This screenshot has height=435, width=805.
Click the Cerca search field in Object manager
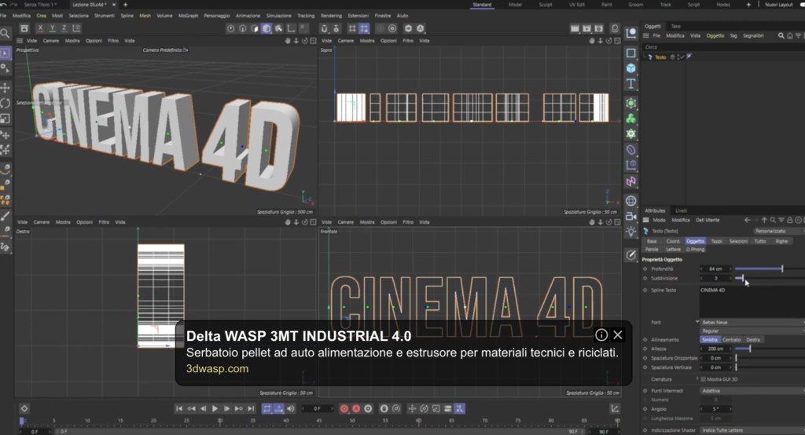(723, 47)
